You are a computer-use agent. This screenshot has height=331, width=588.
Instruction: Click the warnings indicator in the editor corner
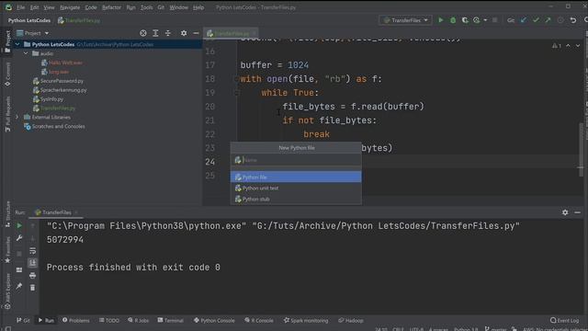(557, 45)
